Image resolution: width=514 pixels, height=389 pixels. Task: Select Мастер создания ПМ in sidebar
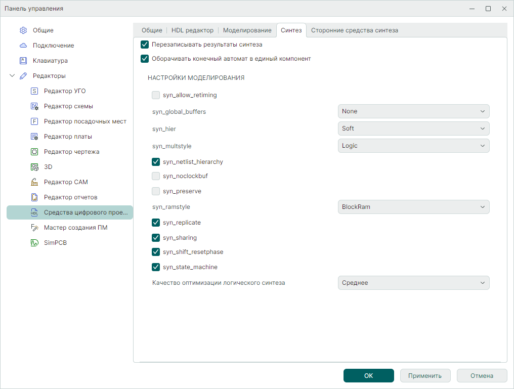[75, 228]
